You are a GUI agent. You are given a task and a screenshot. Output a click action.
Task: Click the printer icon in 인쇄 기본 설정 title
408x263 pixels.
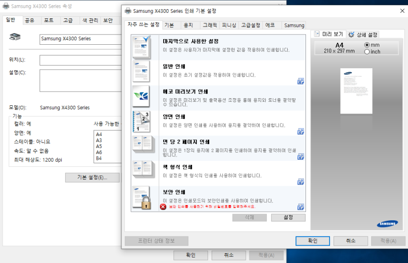(x=128, y=11)
